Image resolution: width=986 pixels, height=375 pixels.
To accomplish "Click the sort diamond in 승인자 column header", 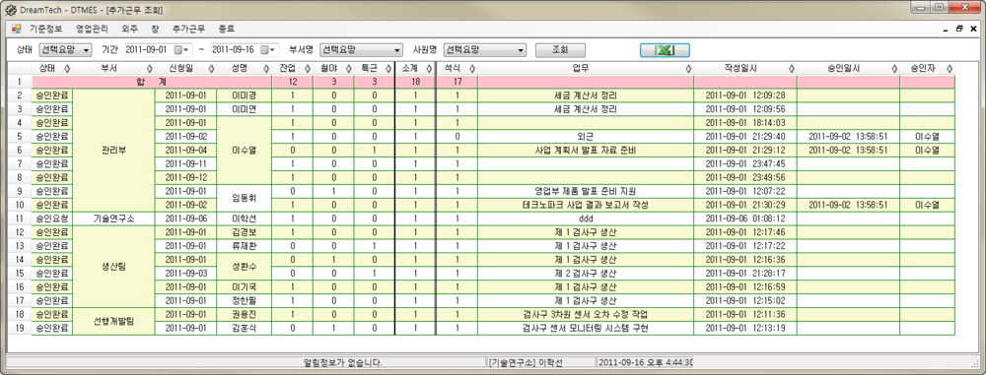I will pyautogui.click(x=949, y=69).
